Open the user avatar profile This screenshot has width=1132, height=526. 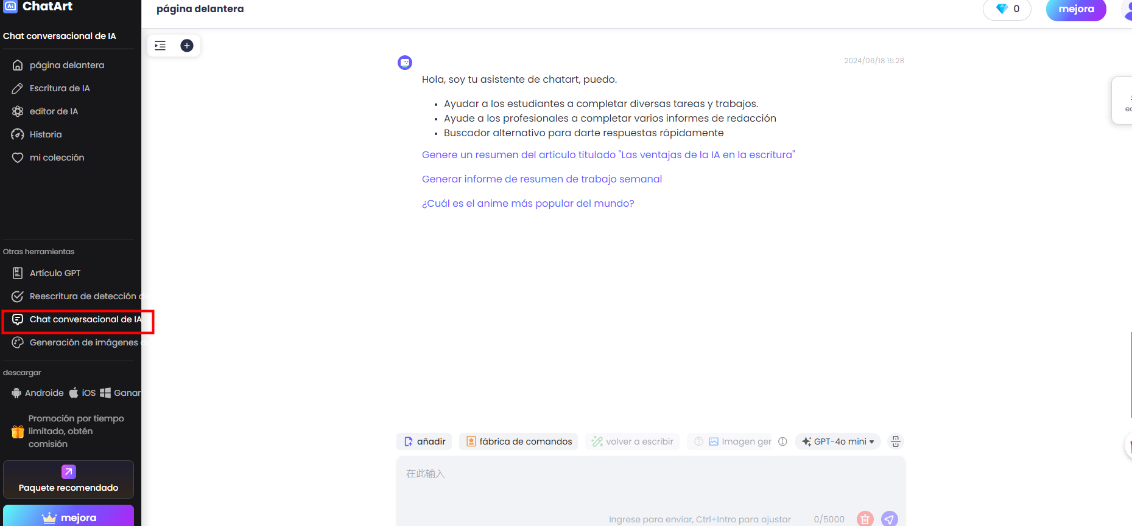point(1127,9)
